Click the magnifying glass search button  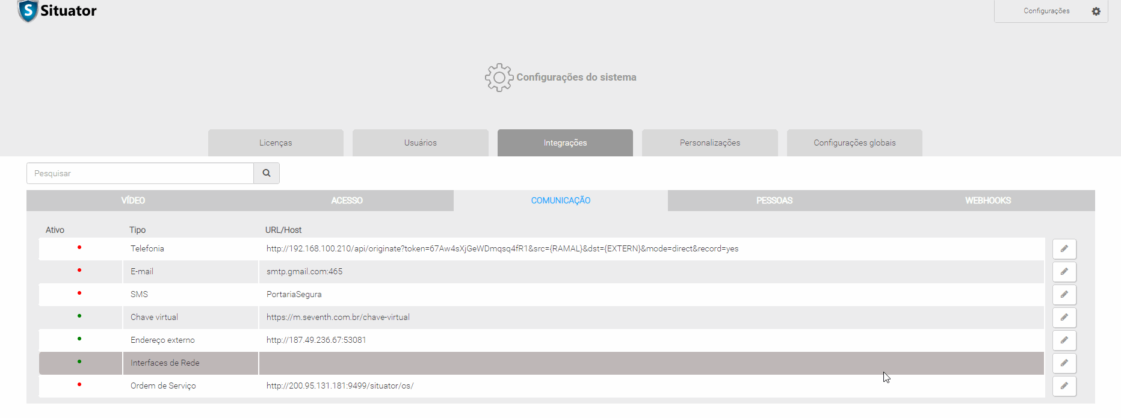(x=267, y=173)
